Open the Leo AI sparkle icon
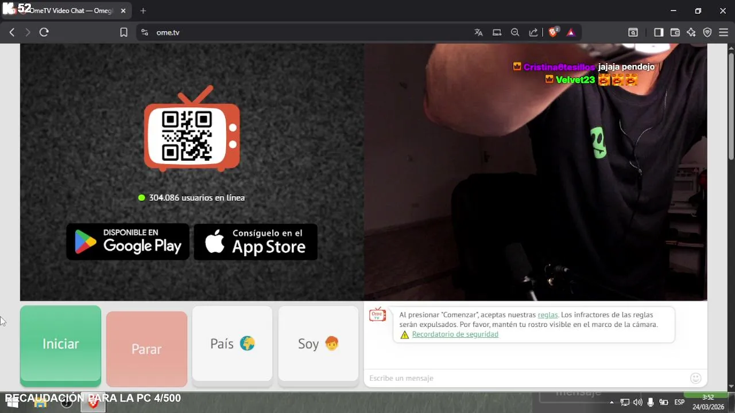Image resolution: width=735 pixels, height=413 pixels. click(x=691, y=33)
